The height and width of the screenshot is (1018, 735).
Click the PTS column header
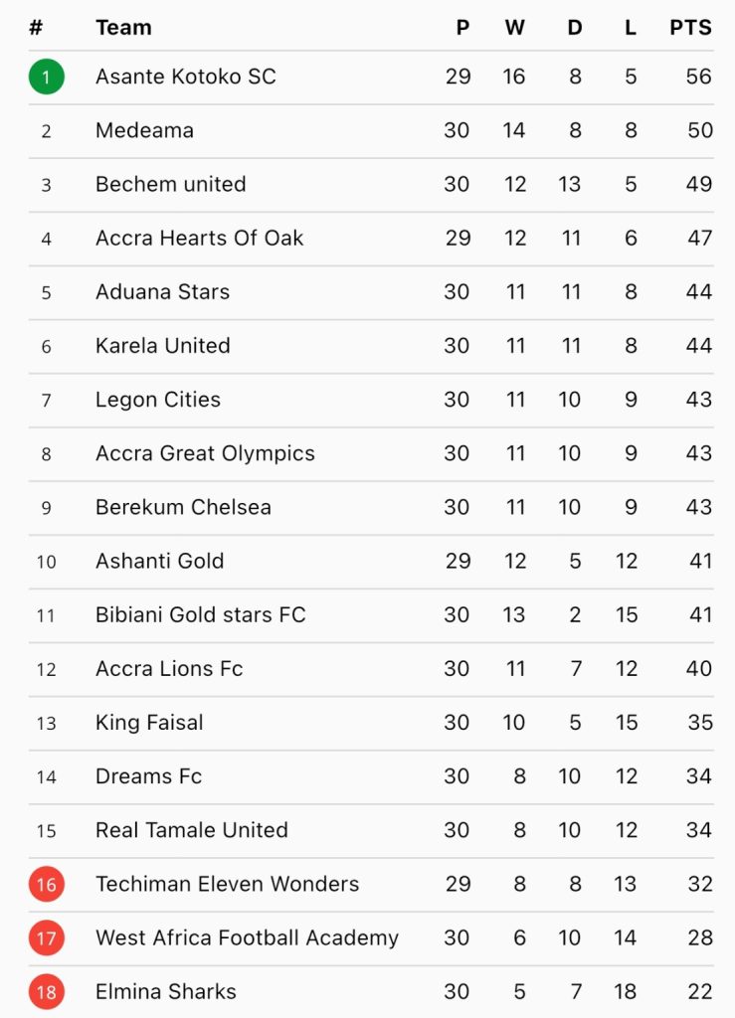pos(691,27)
